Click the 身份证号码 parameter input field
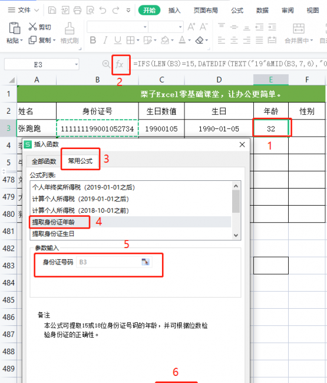327x383 pixels. coord(114,262)
